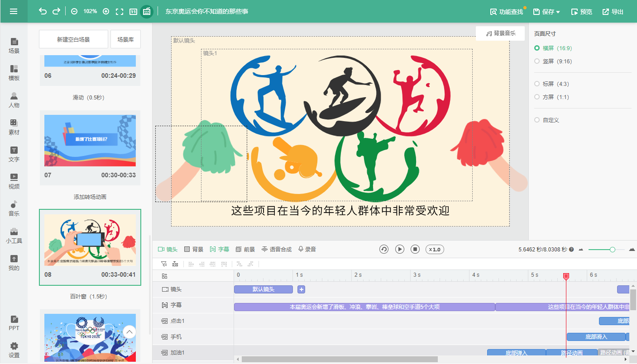Switch to the 镜头 (Camera) timeline tab
This screenshot has height=364, width=637.
tap(168, 249)
